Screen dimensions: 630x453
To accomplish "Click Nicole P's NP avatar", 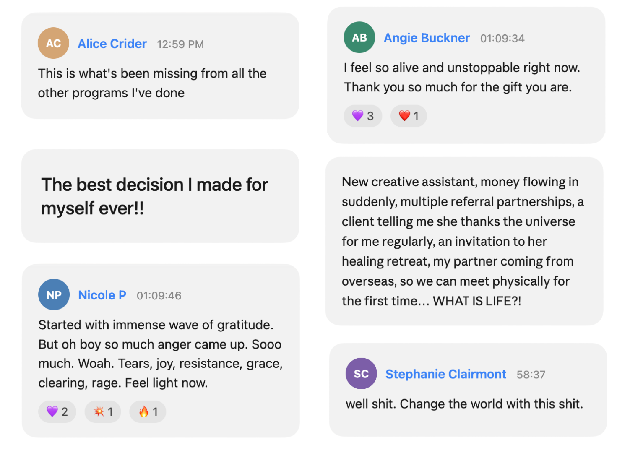I will coord(54,294).
